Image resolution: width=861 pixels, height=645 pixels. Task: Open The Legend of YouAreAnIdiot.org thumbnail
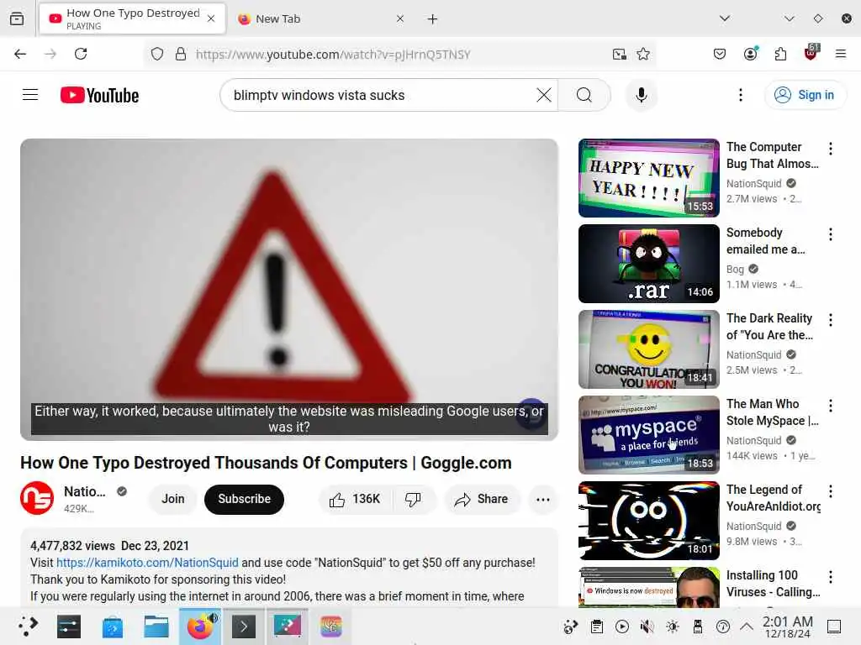click(649, 521)
